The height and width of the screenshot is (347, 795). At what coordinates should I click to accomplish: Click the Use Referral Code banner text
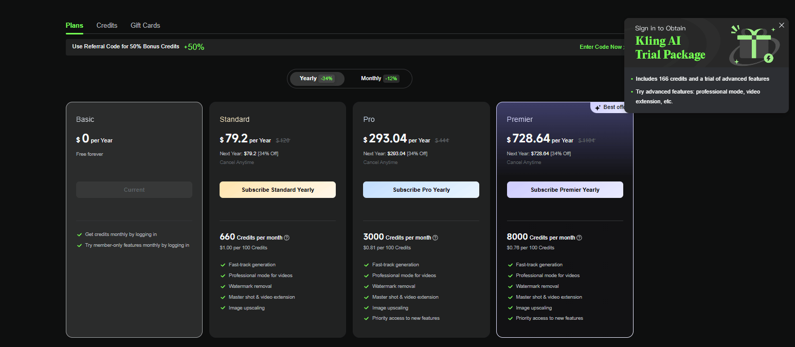tap(125, 46)
